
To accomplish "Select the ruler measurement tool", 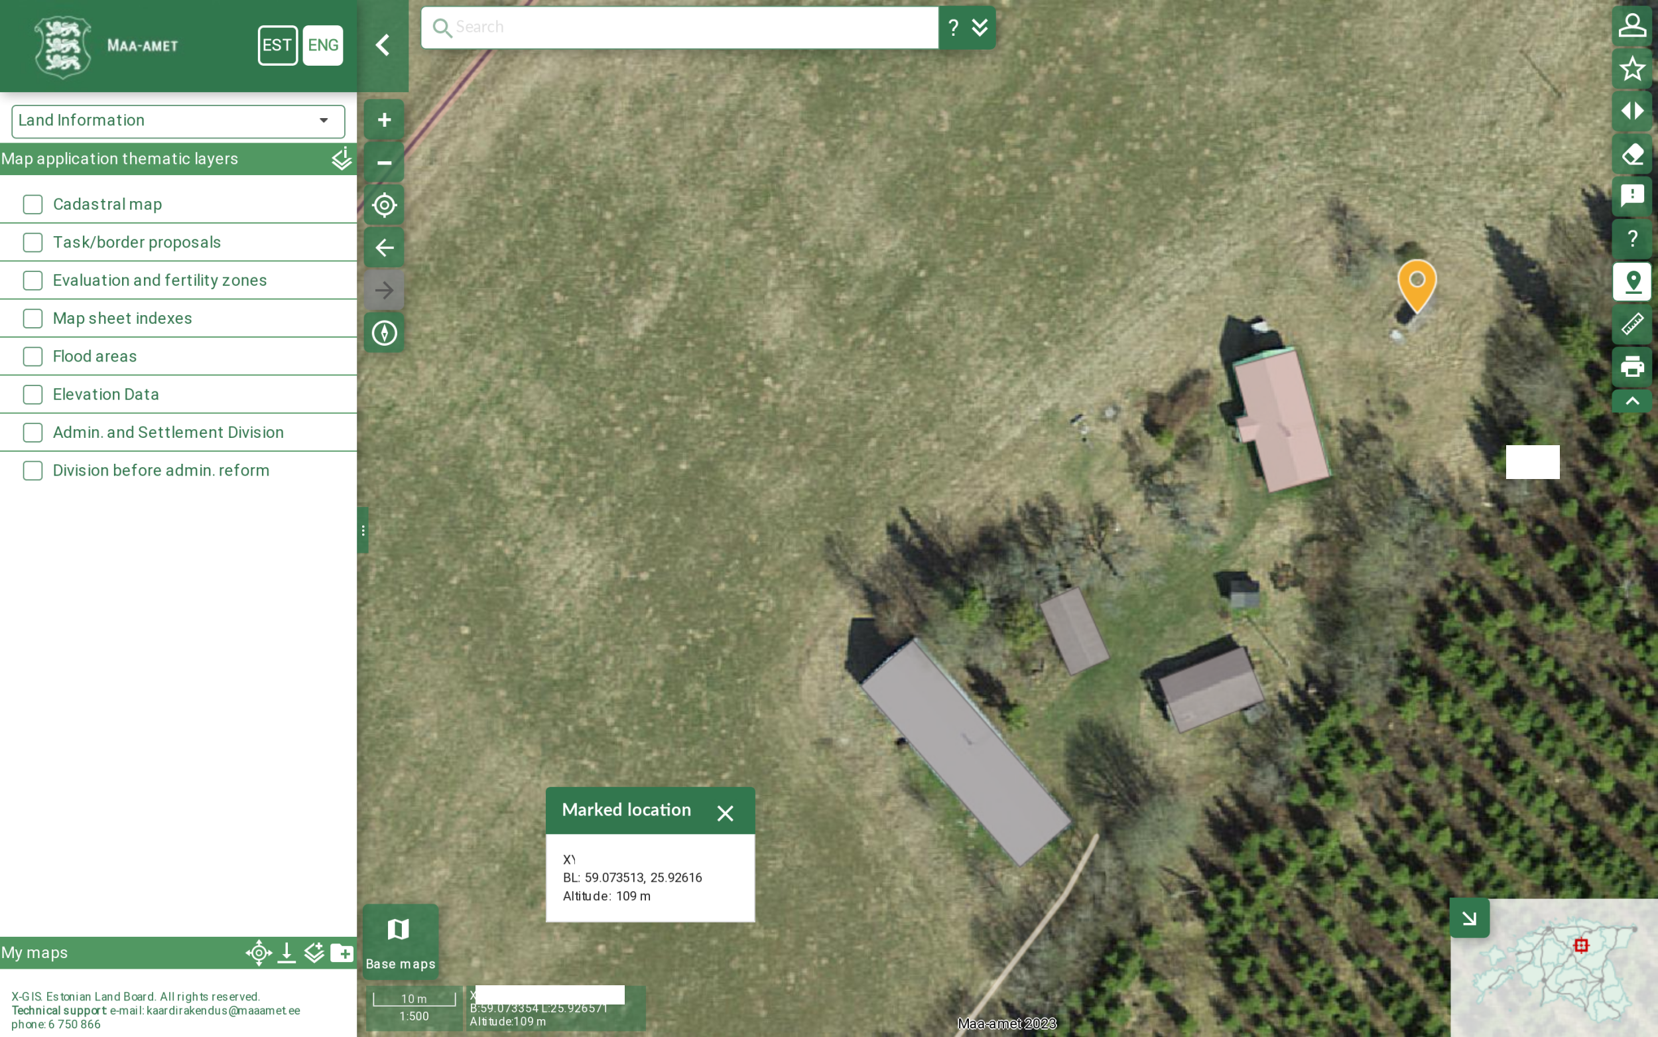I will click(x=1632, y=324).
